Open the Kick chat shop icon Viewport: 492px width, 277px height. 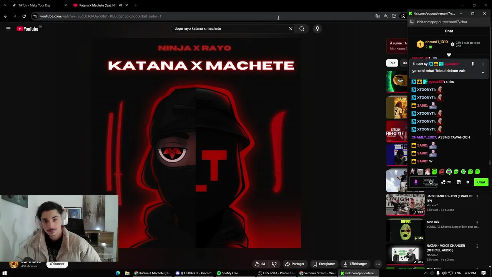point(459,182)
